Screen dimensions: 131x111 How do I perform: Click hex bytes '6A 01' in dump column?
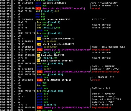(21, 97)
